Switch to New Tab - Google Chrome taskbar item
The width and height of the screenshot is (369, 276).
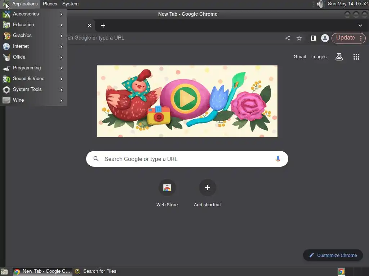coord(43,271)
